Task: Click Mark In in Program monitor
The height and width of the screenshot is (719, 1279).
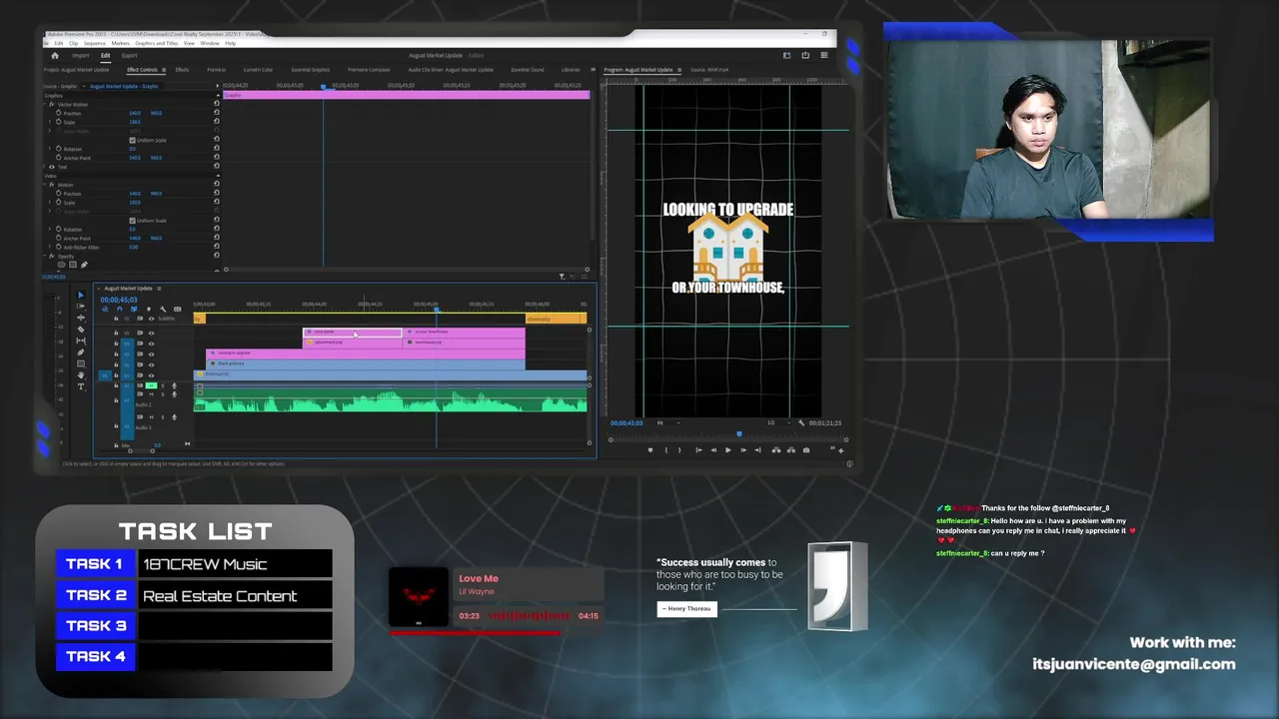Action: [666, 450]
